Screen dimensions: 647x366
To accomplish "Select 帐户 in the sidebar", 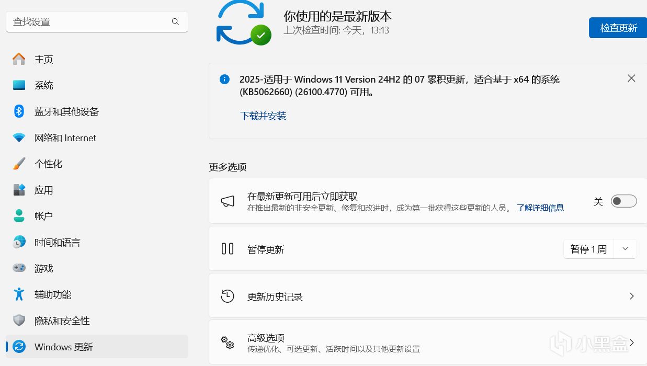I will (97, 216).
